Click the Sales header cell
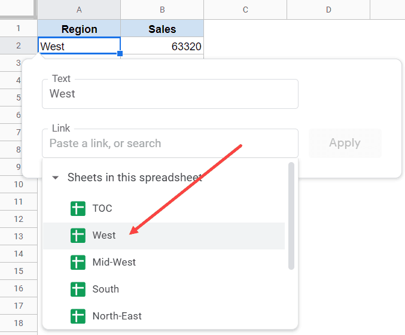 point(162,29)
